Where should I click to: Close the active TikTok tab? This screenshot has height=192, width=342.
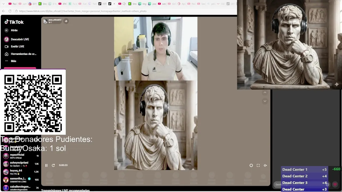click(x=114, y=4)
